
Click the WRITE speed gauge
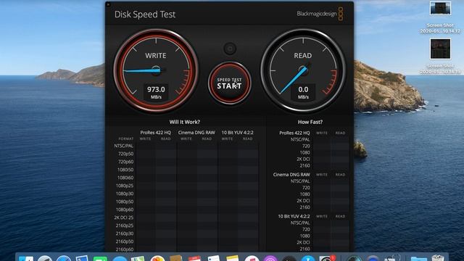point(156,71)
